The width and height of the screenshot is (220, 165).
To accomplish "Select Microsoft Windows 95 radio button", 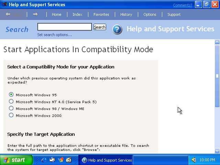I will coord(11,95).
